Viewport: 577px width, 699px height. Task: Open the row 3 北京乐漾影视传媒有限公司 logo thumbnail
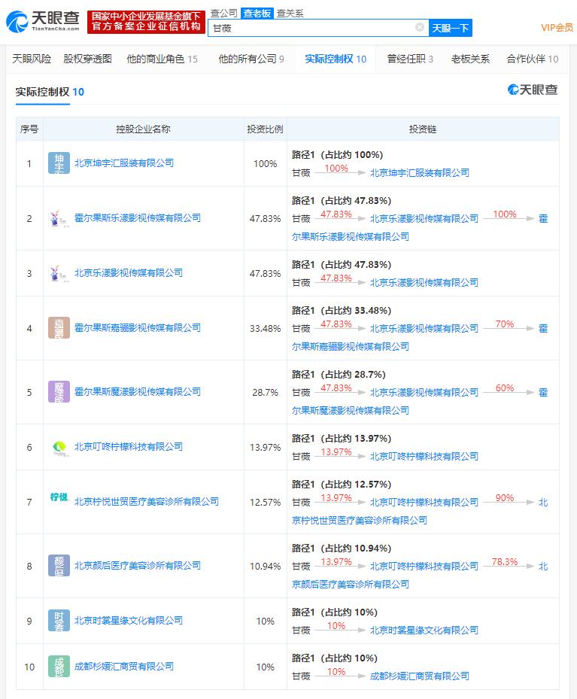click(59, 273)
